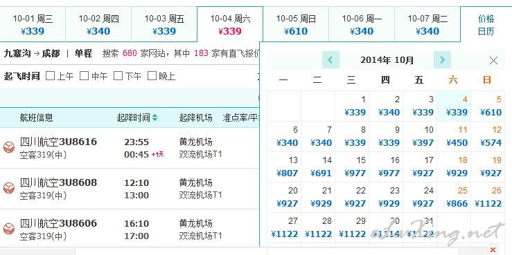
Task: Click the 680 website count number
Action: coord(130,53)
